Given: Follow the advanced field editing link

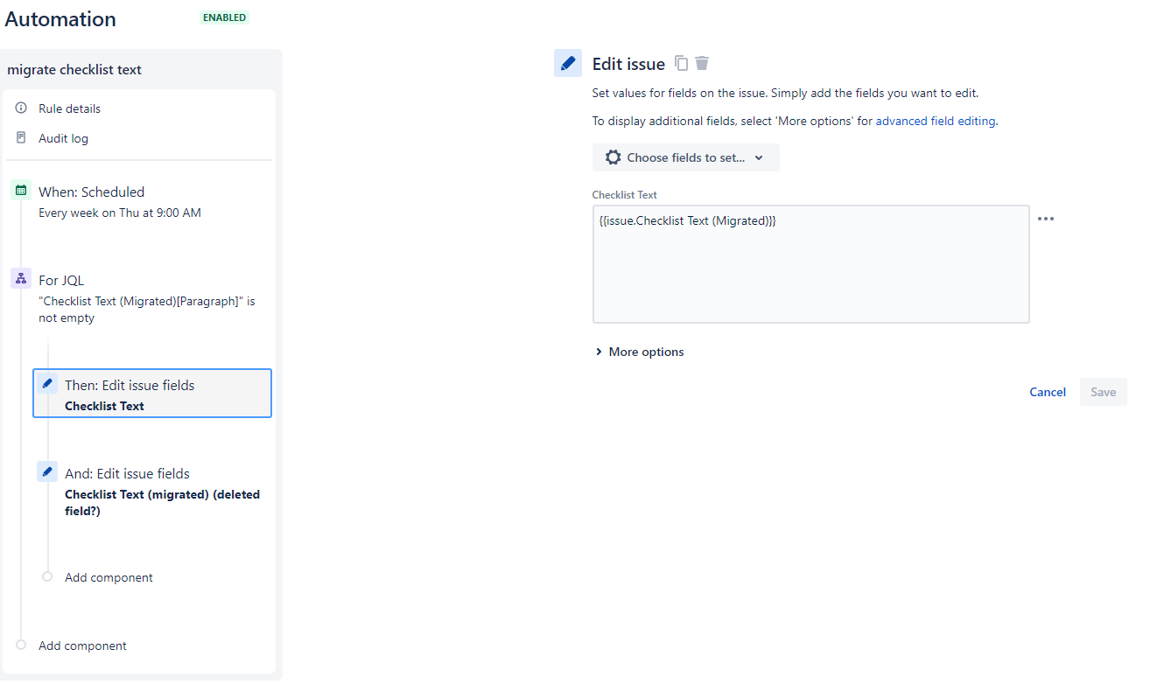Looking at the screenshot, I should (935, 122).
